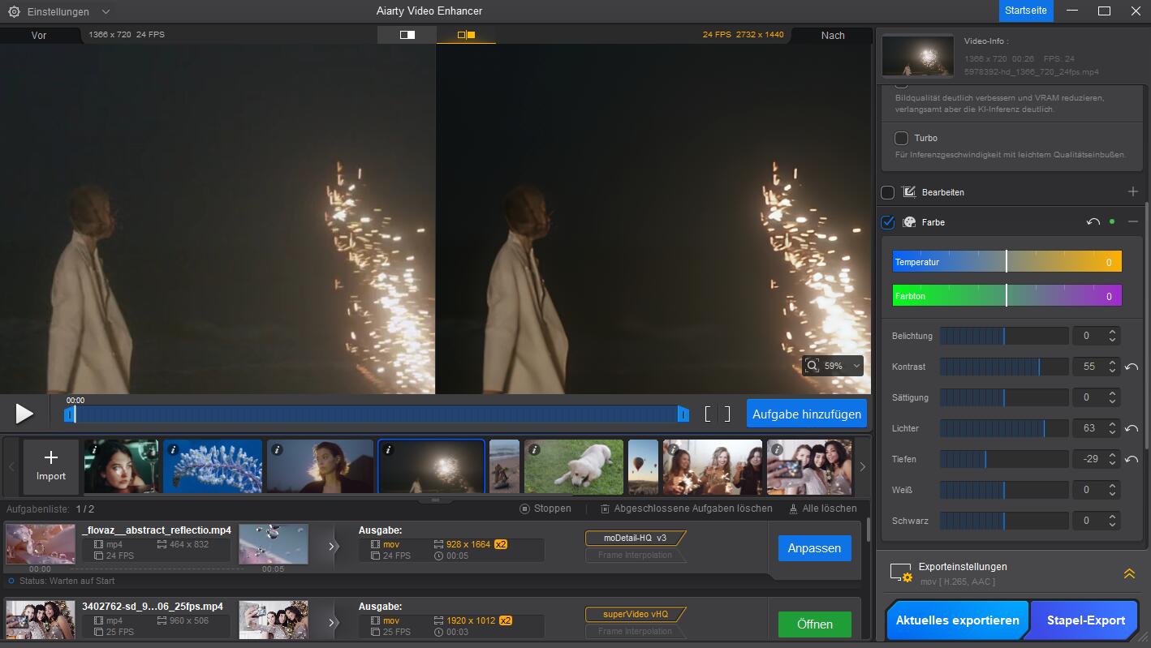
Task: Expand the Exporteinstellungen panel
Action: point(1128,574)
